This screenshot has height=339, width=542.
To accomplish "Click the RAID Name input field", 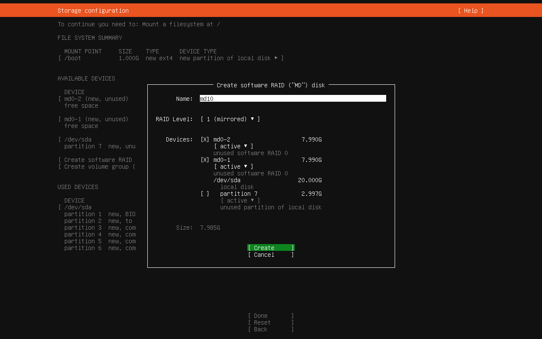I will [293, 99].
